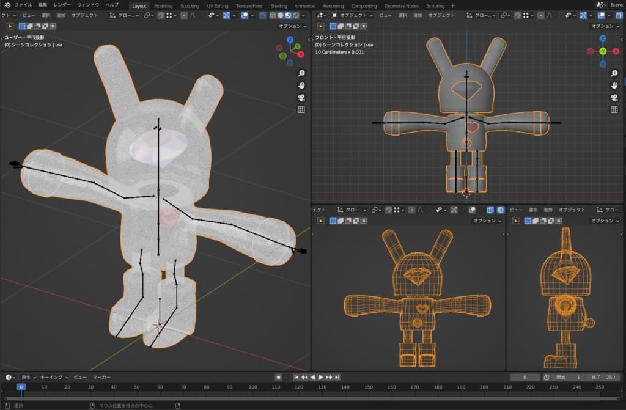This screenshot has width=626, height=410.
Task: Switch orthographic grid icon in front viewport
Action: pyautogui.click(x=614, y=110)
